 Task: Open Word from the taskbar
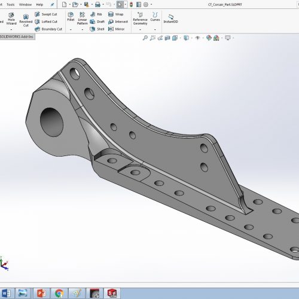[7, 294]
